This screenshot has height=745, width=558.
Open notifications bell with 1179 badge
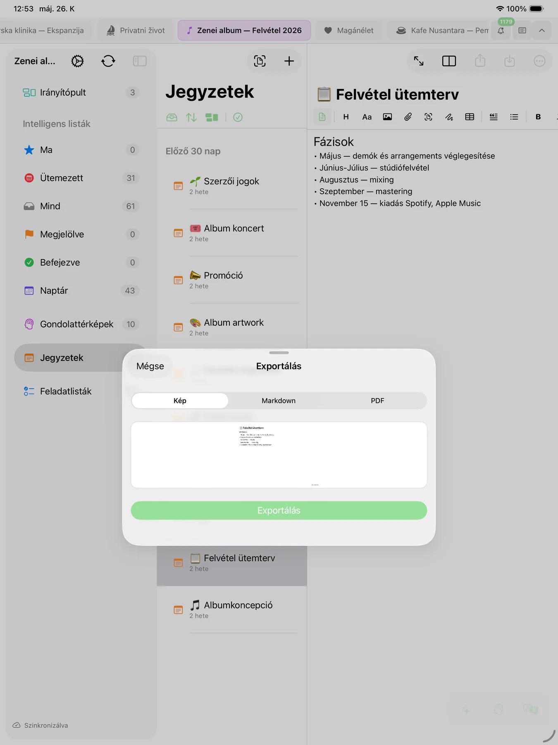[501, 30]
